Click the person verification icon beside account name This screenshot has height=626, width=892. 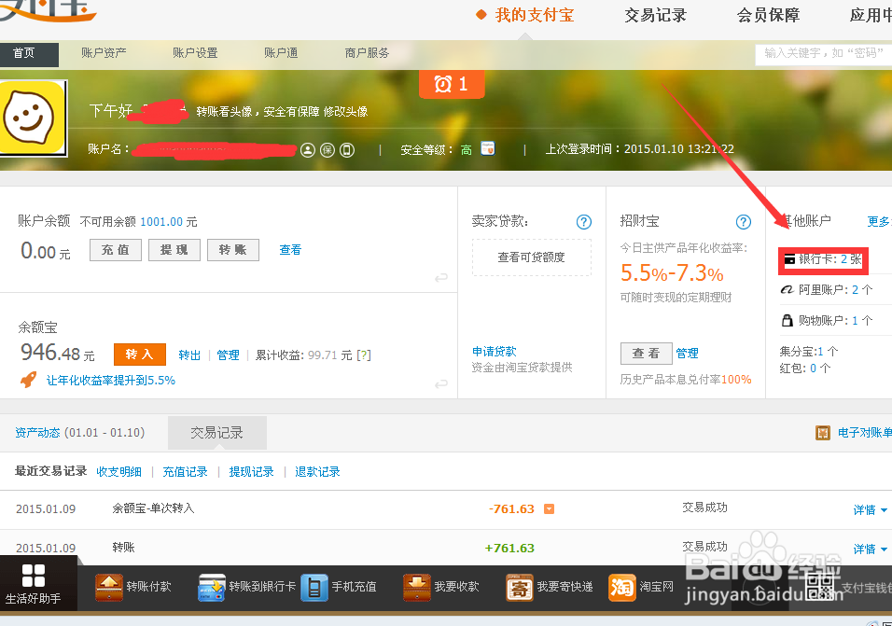coord(308,150)
